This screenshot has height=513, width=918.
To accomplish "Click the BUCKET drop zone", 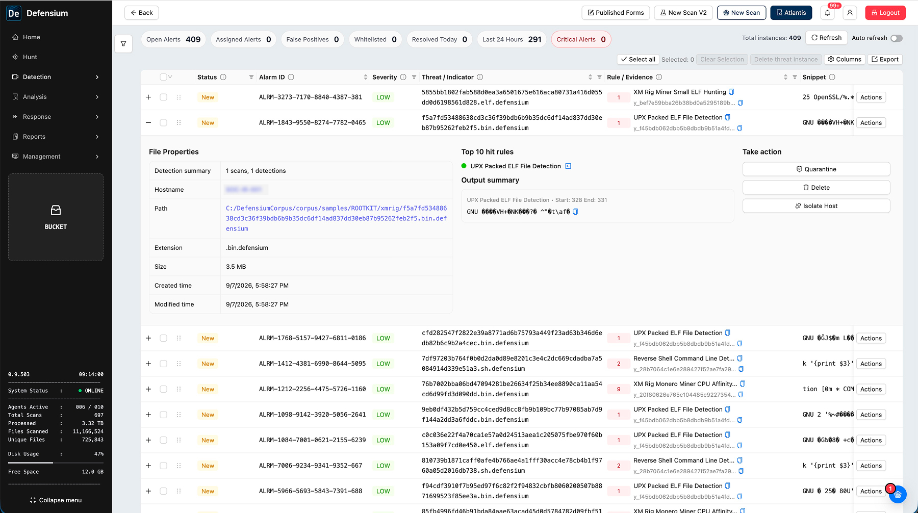I will click(56, 217).
